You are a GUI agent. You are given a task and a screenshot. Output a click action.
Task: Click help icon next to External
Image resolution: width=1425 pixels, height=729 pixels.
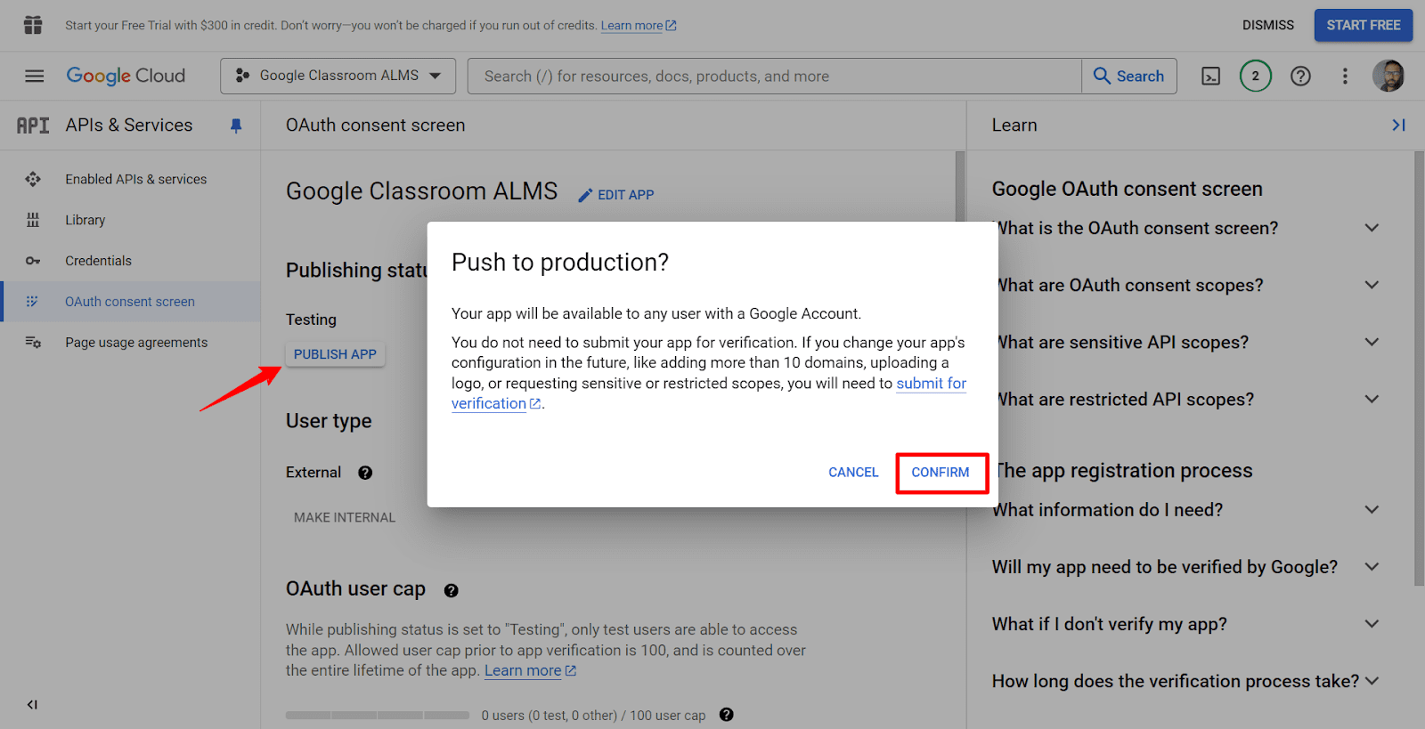(365, 473)
